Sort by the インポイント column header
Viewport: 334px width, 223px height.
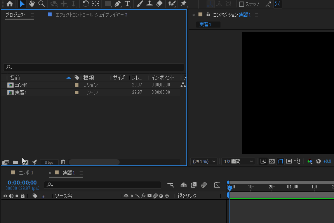pyautogui.click(x=163, y=77)
